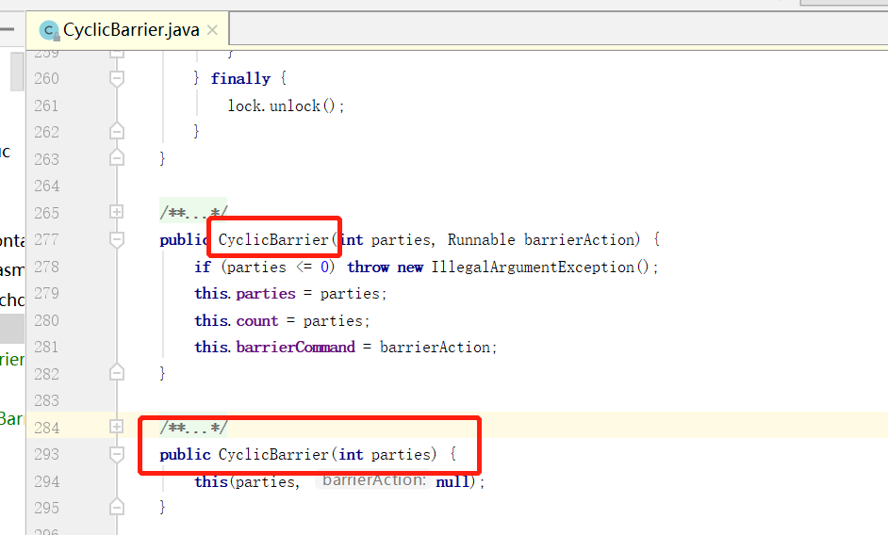Click 'barrierCommand' field on line 281
This screenshot has width=888, height=535.
click(x=296, y=347)
